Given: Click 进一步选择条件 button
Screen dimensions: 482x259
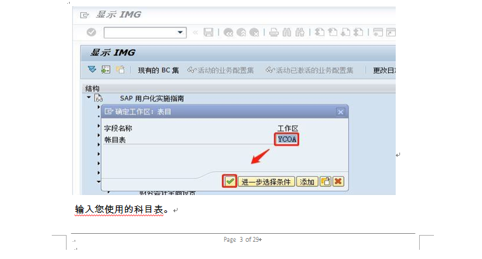Looking at the screenshot, I should [x=266, y=181].
